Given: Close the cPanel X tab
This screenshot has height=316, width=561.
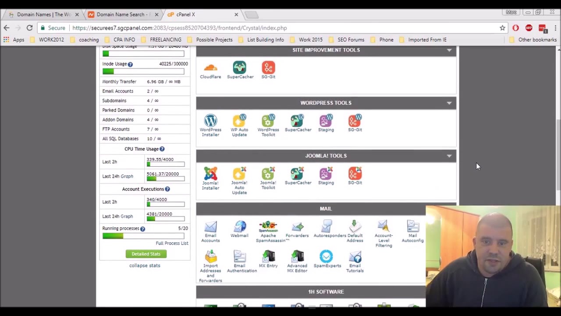Looking at the screenshot, I should pos(236,14).
